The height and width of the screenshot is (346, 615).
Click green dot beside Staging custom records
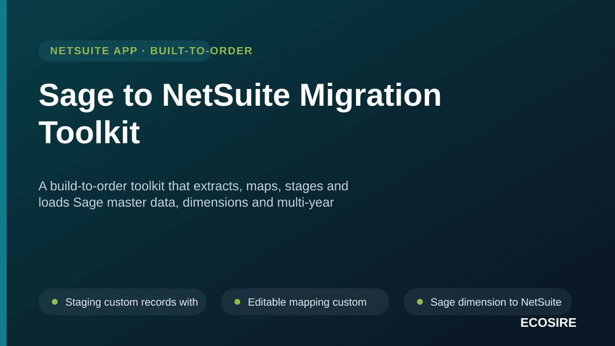point(55,302)
